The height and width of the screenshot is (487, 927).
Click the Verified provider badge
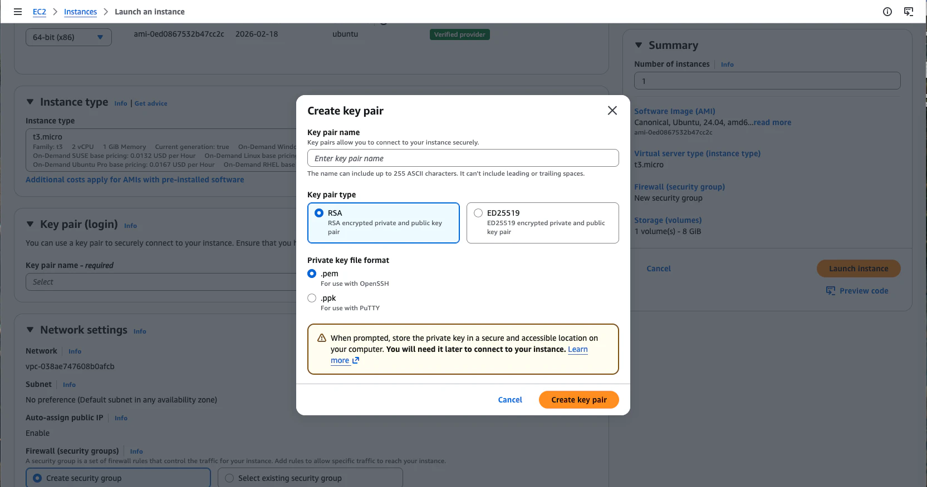pyautogui.click(x=460, y=34)
